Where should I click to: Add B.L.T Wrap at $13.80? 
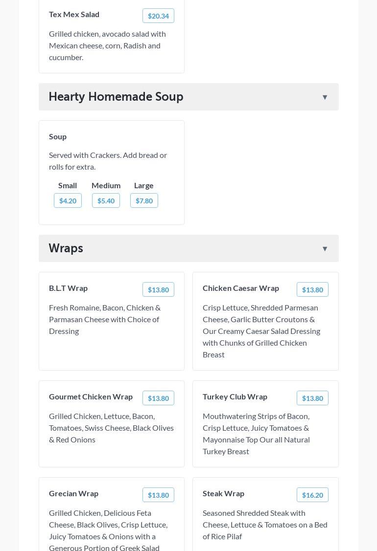point(158,290)
